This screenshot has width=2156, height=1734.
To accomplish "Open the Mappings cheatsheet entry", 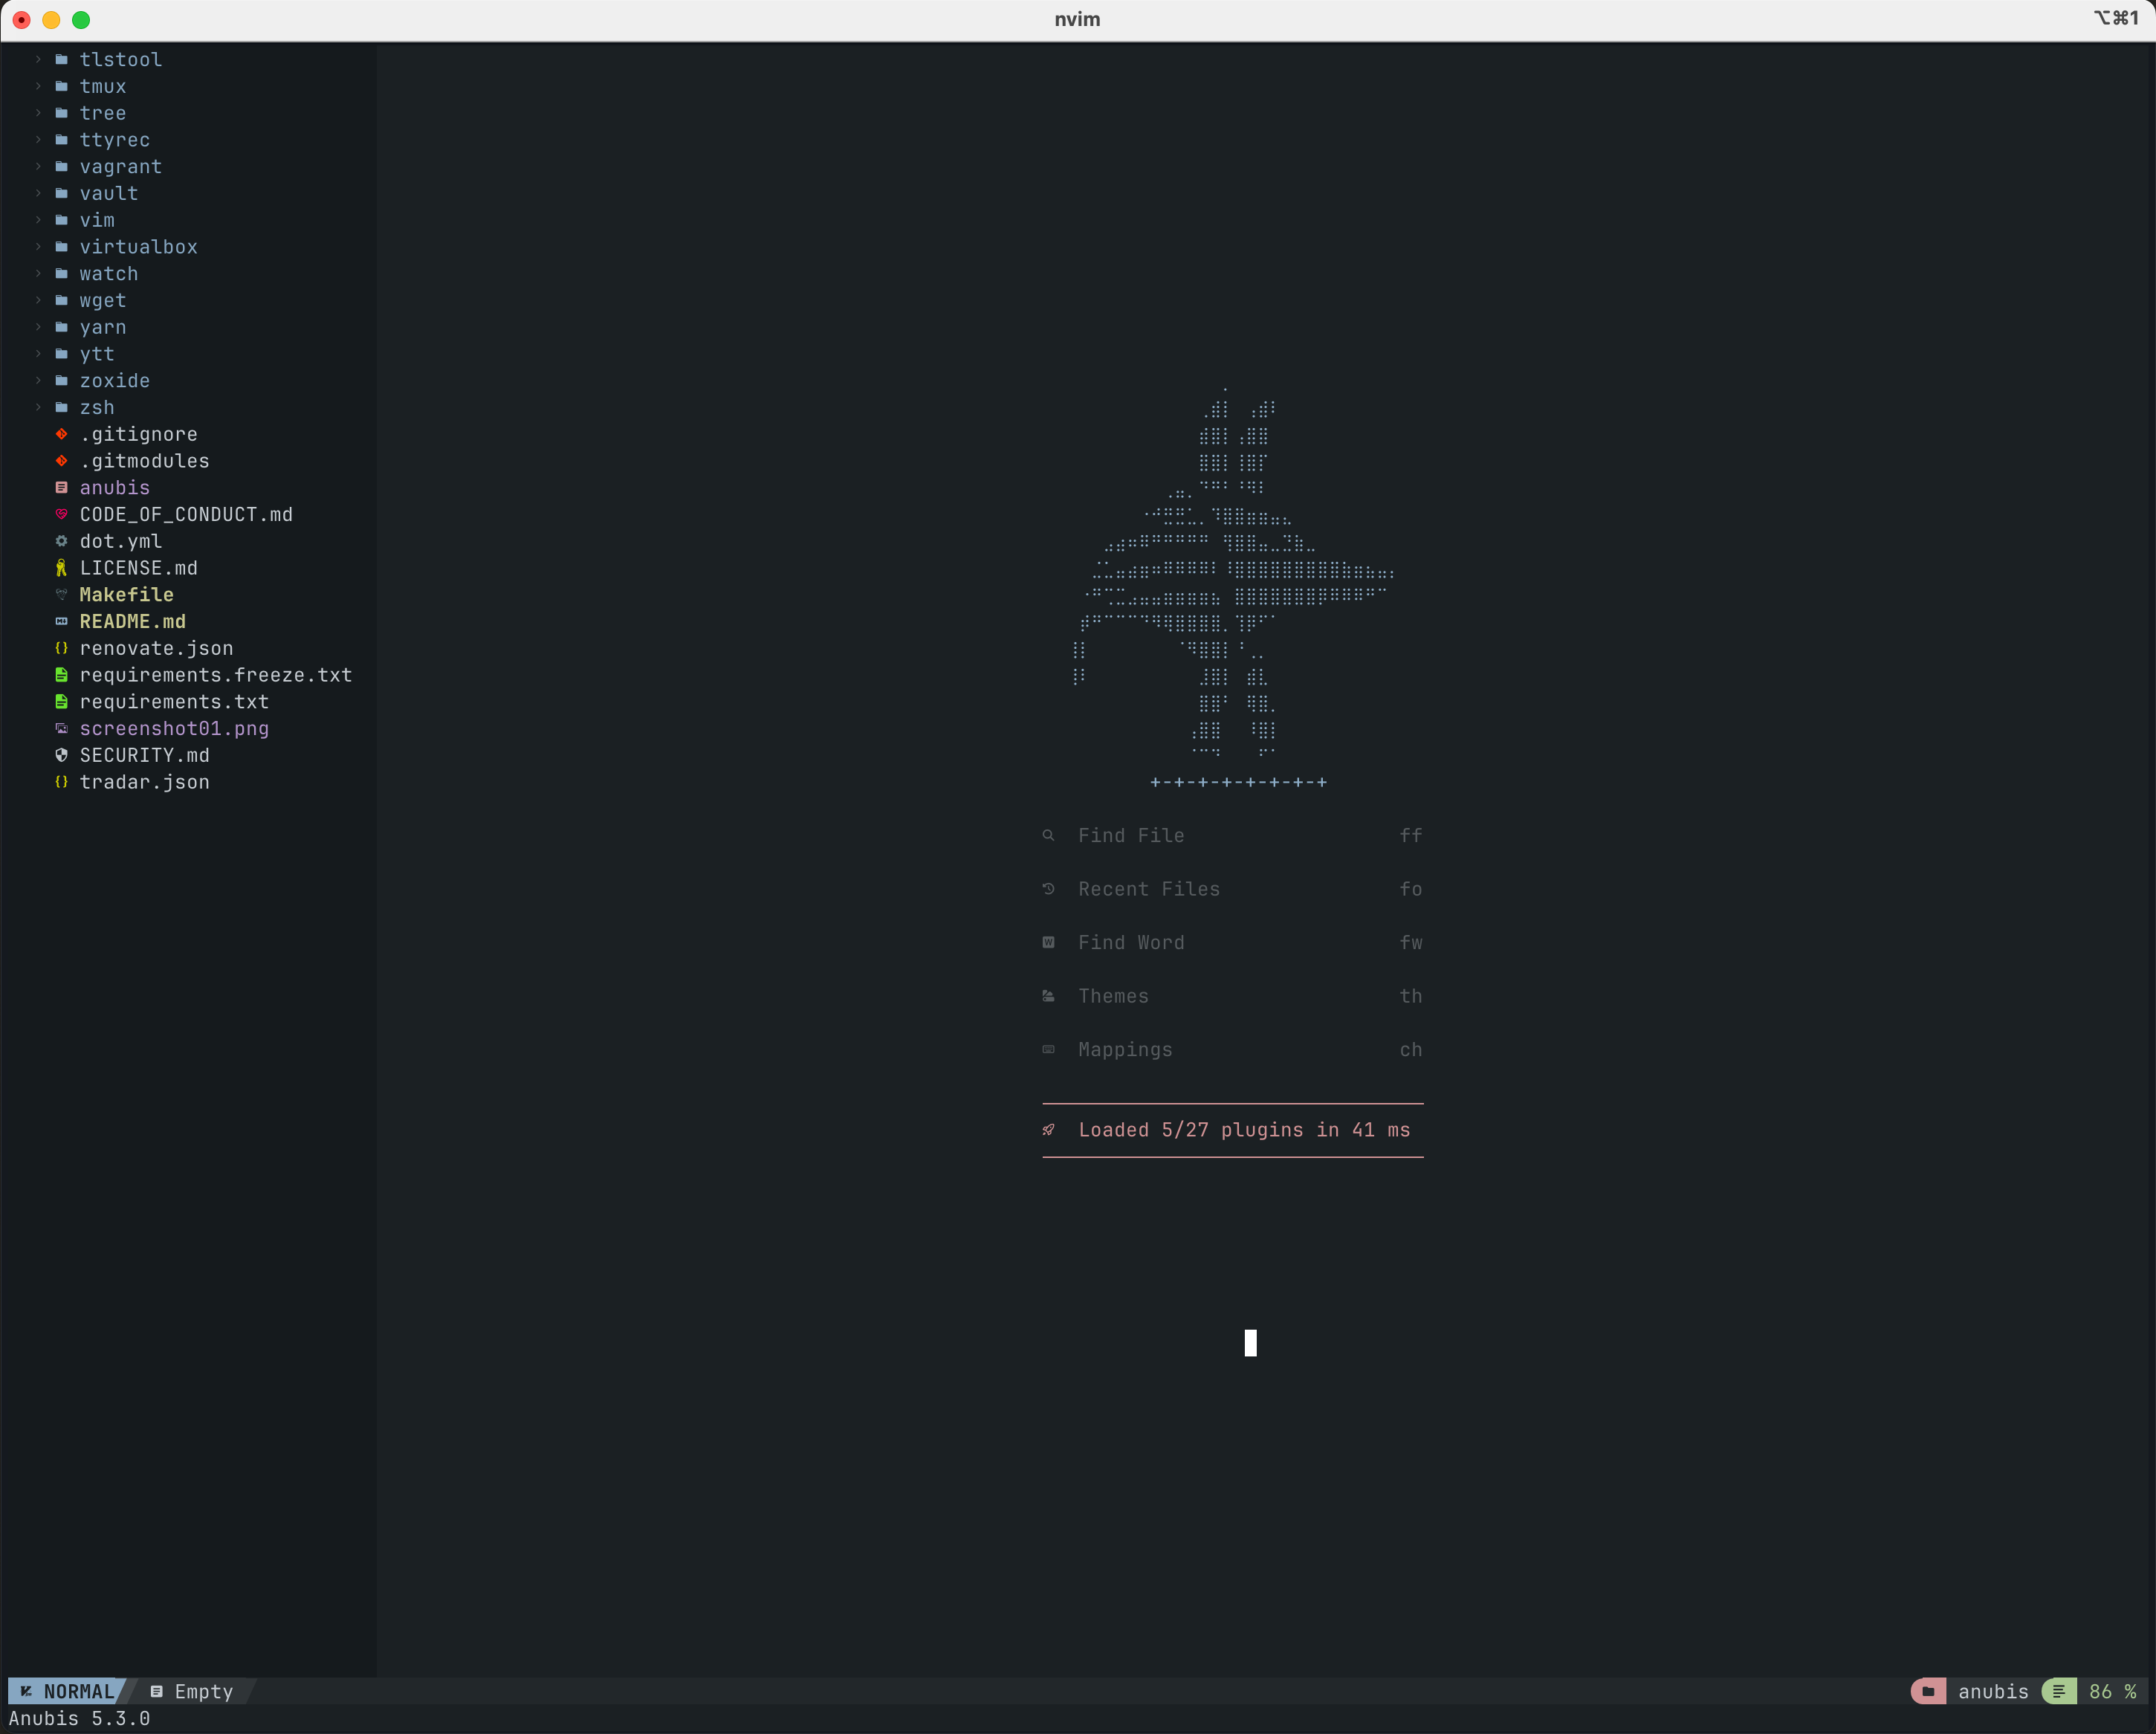I will click(1125, 1049).
